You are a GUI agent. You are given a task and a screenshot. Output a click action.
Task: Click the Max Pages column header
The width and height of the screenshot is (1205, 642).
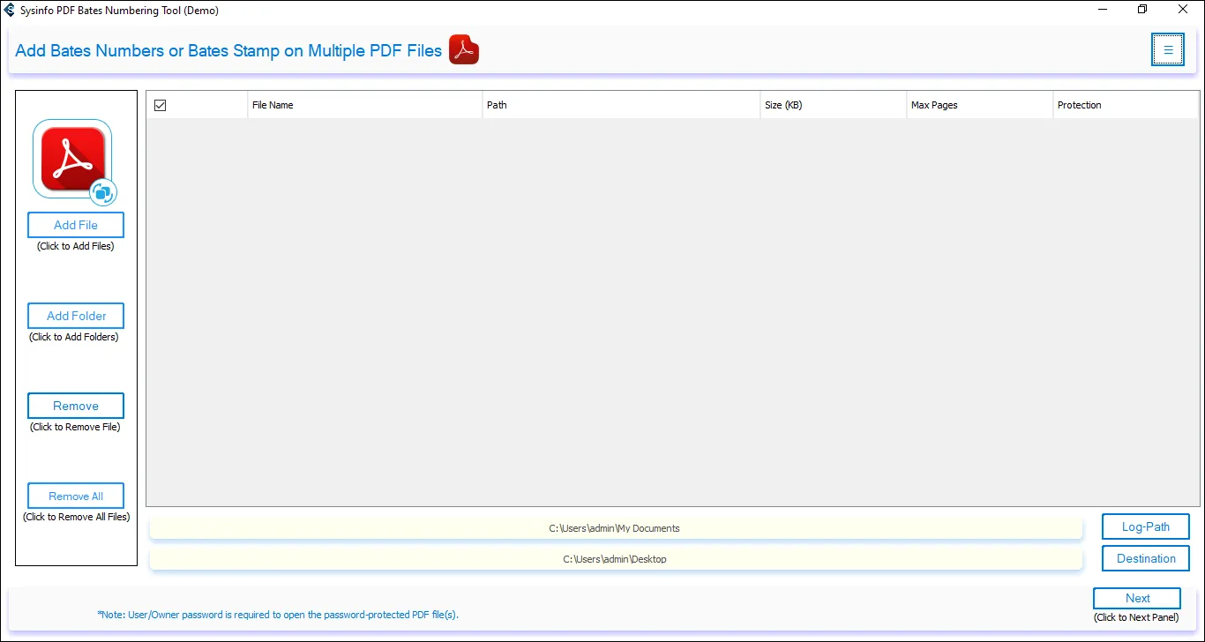tap(934, 104)
